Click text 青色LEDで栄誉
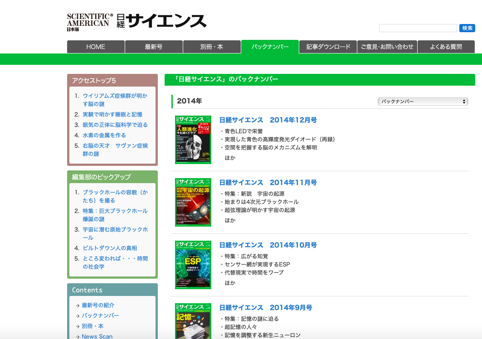This screenshot has height=339, width=482. click(243, 131)
